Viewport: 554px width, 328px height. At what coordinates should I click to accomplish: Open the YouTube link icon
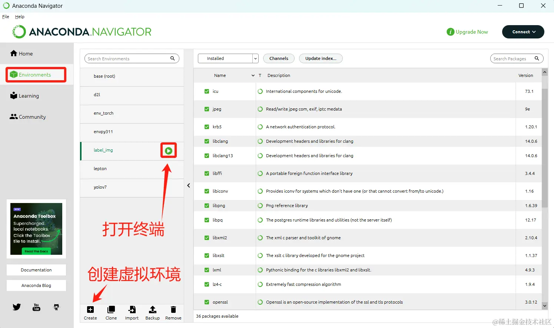click(36, 307)
